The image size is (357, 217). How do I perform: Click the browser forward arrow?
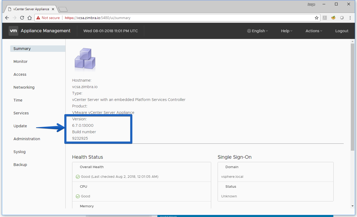point(15,18)
